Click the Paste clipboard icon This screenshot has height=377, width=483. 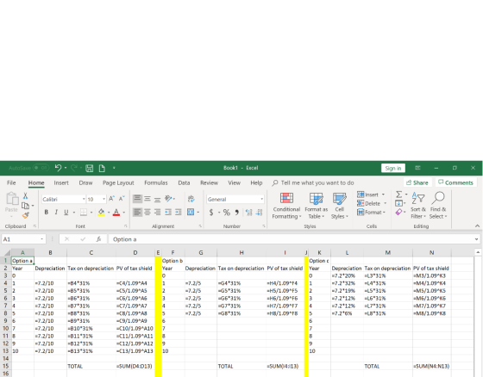(12, 199)
